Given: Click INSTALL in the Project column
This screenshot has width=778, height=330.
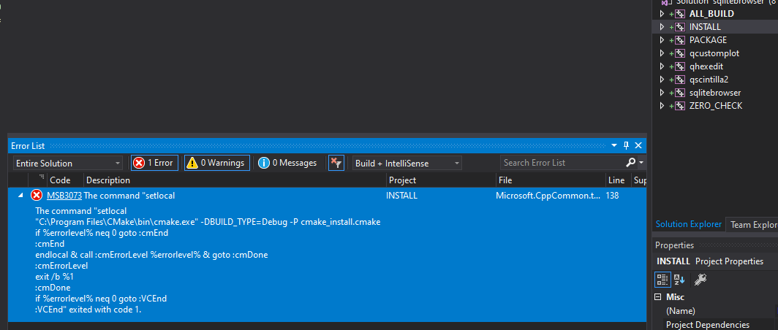Looking at the screenshot, I should coord(401,196).
